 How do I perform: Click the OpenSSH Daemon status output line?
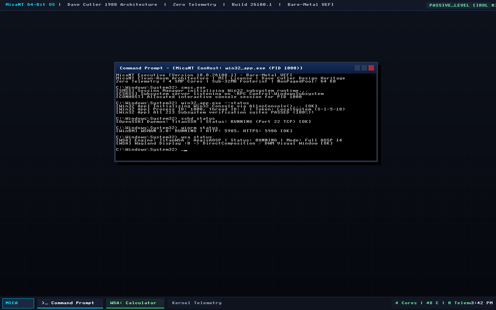[214, 122]
